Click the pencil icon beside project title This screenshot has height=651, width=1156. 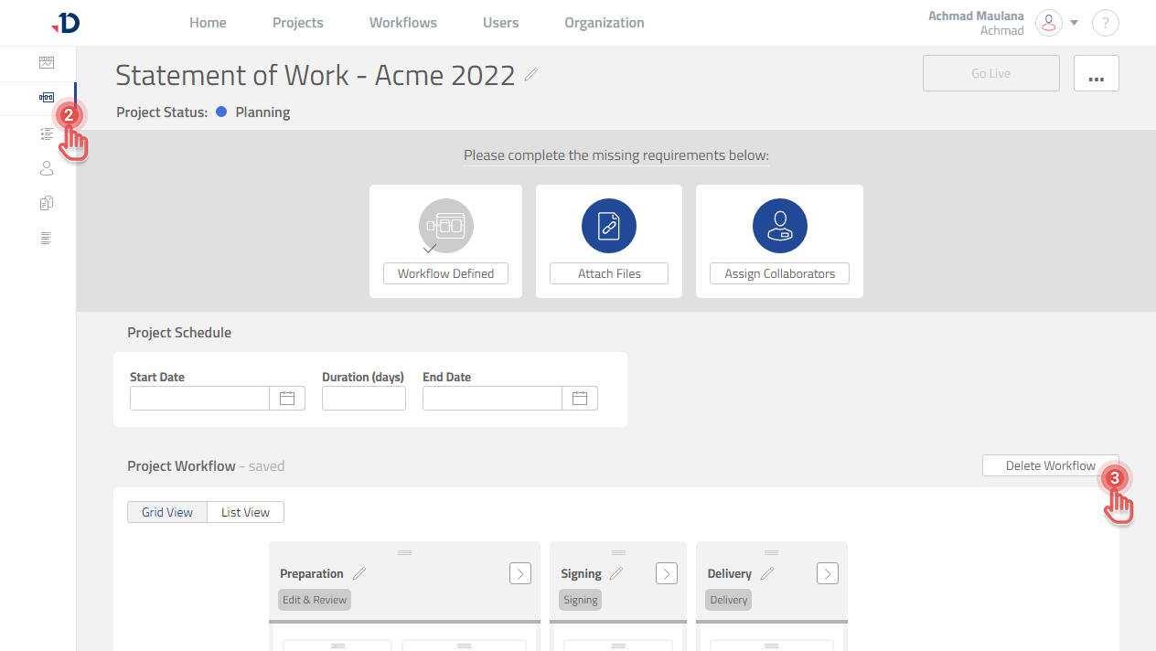(531, 75)
